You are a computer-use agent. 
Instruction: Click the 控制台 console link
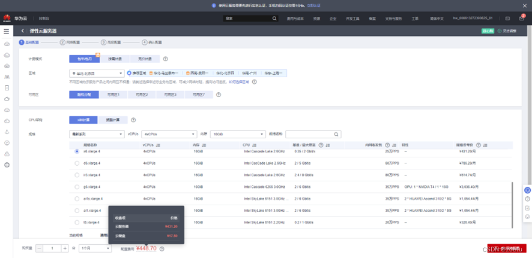tap(44, 19)
